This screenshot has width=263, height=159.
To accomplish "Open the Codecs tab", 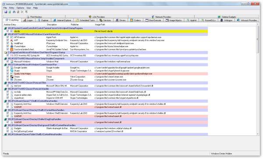I will pyautogui.click(x=136, y=20).
